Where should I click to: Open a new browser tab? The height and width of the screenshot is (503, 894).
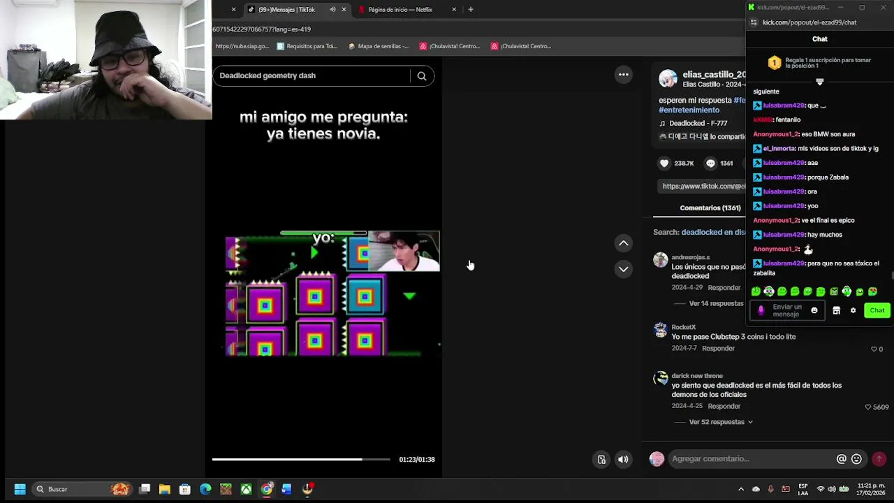click(x=471, y=10)
